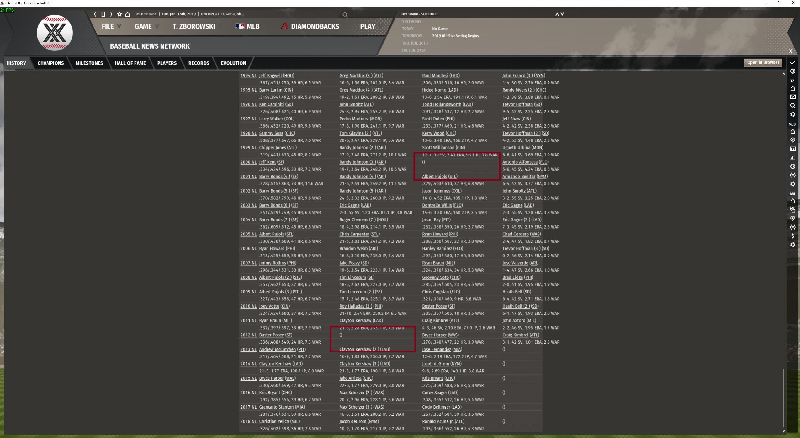Click the search magnifier in right sidebar

(x=792, y=106)
